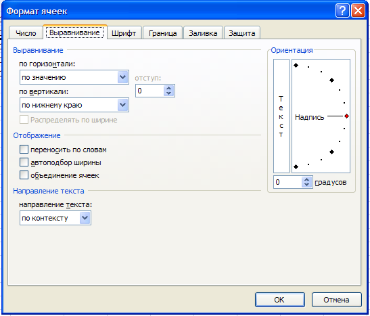This screenshot has height=316, width=370.
Task: Click the Отмена button
Action: point(336,300)
